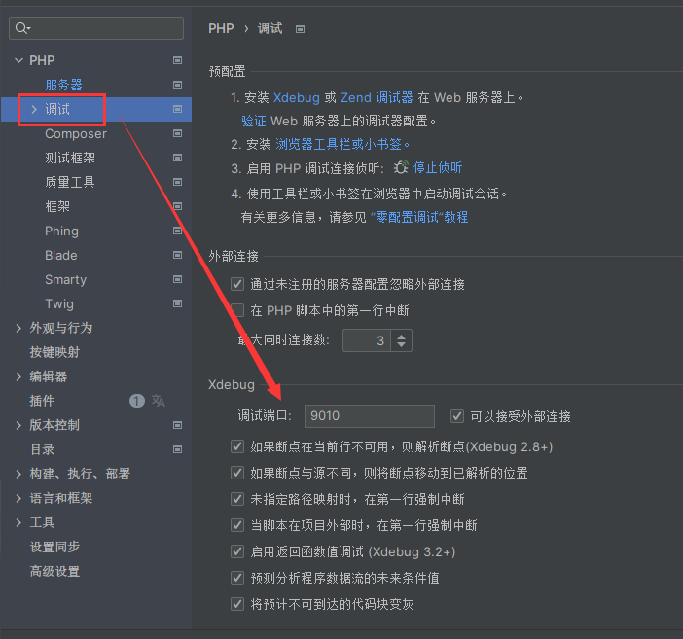Click project-level icon beside 版本控制
Viewport: 683px width, 639px height.
point(177,425)
